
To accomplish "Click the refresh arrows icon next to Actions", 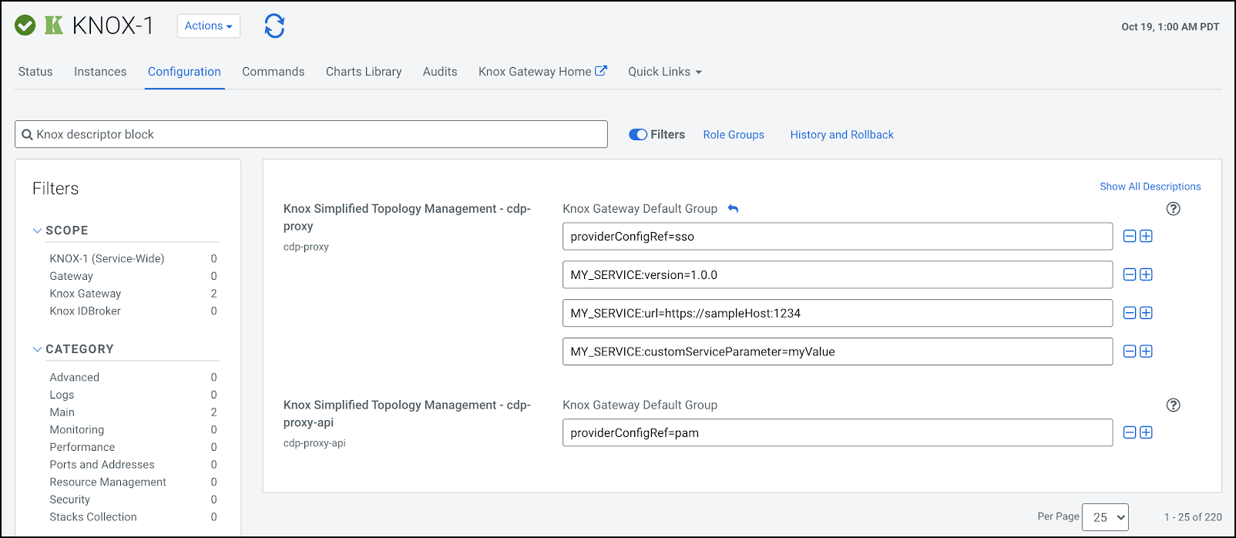I will pyautogui.click(x=274, y=25).
